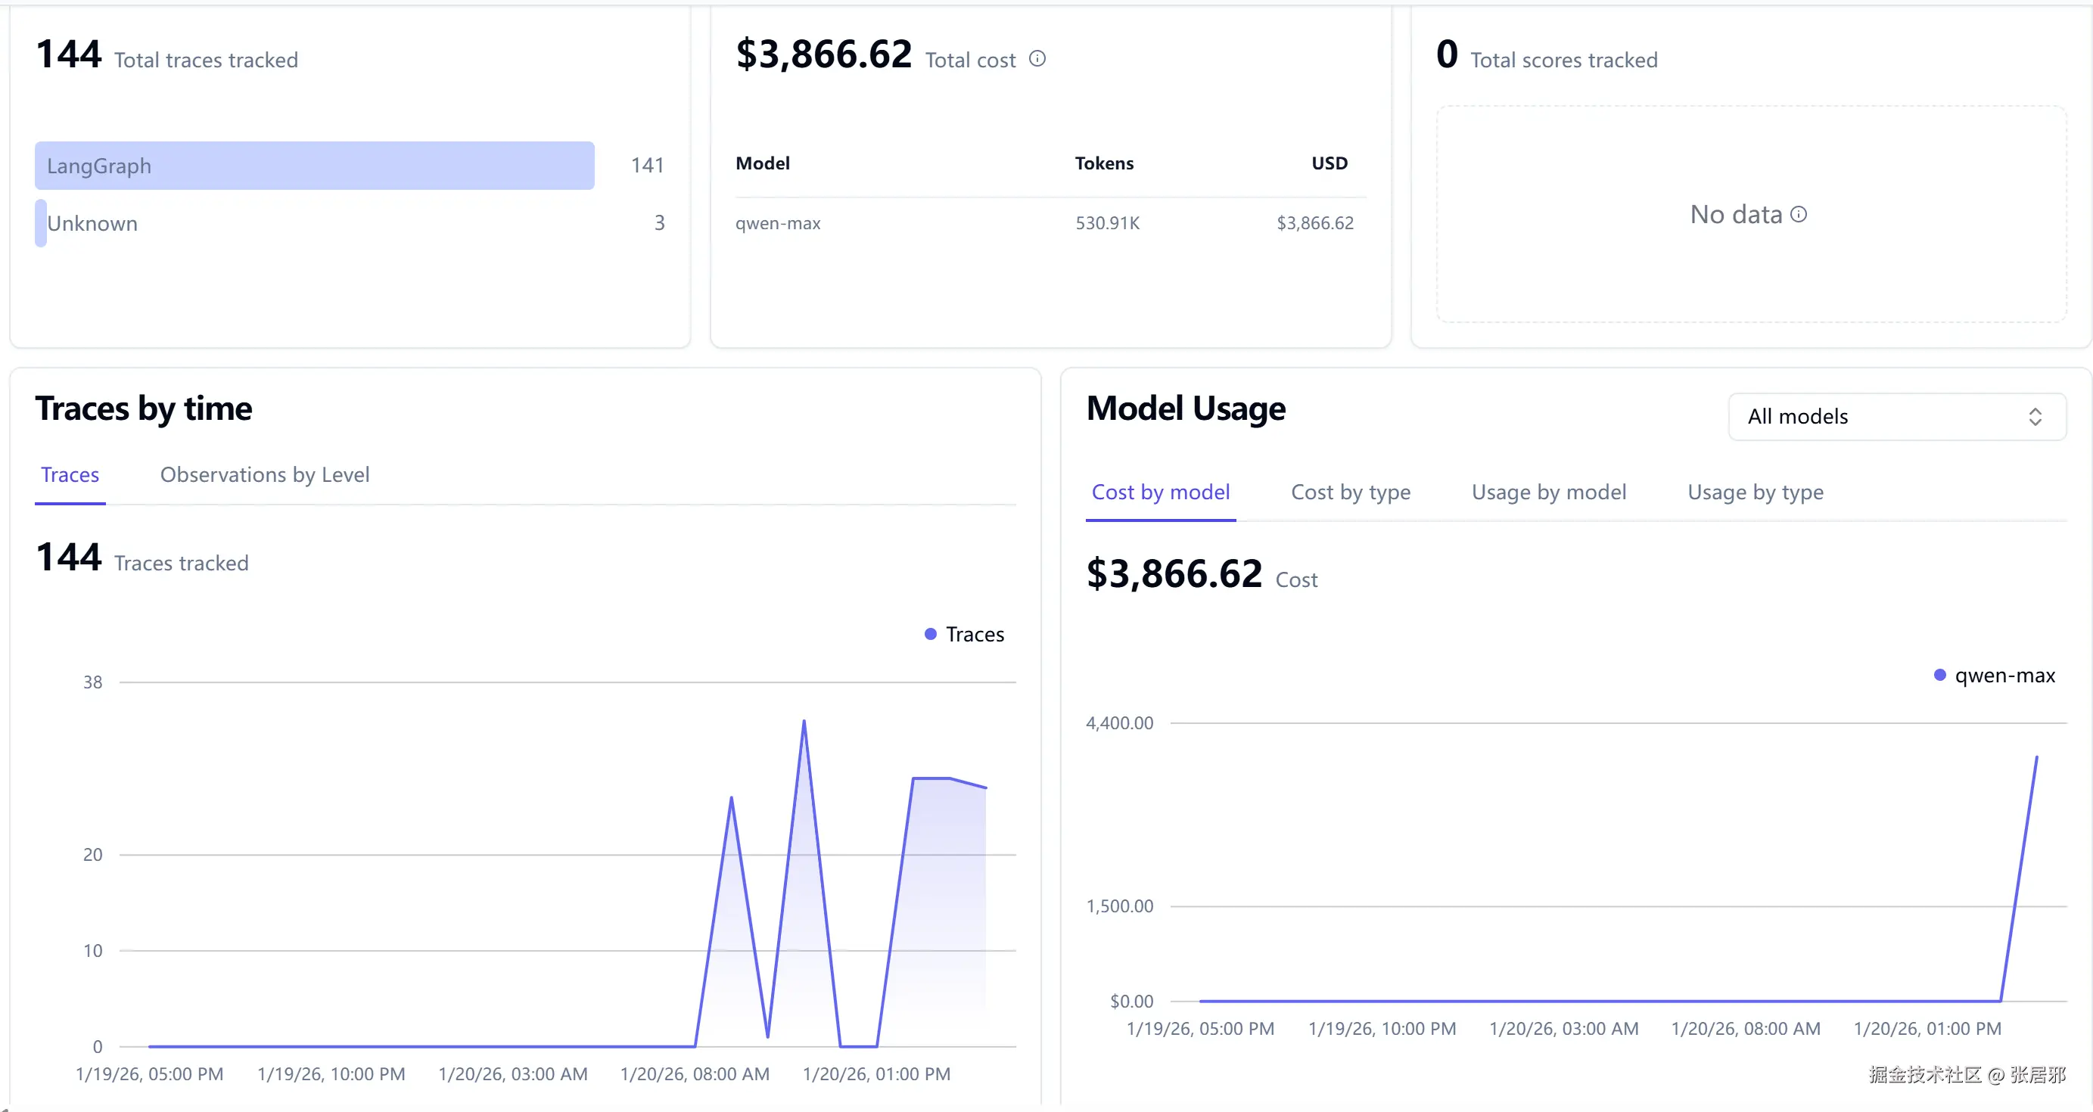This screenshot has width=2093, height=1112.
Task: Click the LangGraph trace bar
Action: coord(315,166)
